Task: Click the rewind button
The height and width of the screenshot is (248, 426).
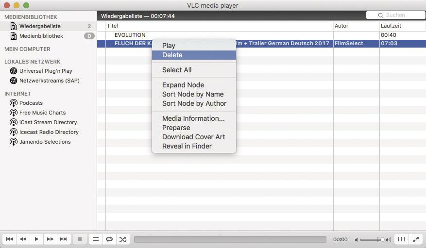Action: [23, 239]
